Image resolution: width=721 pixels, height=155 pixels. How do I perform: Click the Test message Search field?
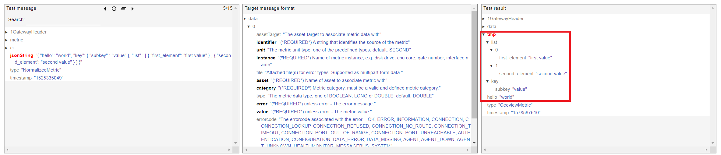point(63,20)
